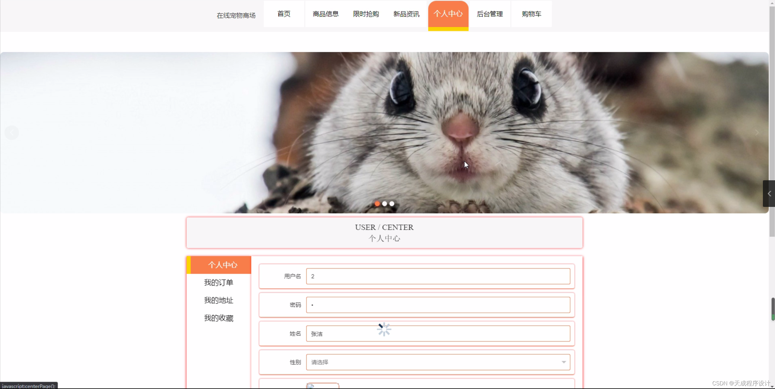Select the highlighted 个人中心 nav tab

tap(448, 14)
